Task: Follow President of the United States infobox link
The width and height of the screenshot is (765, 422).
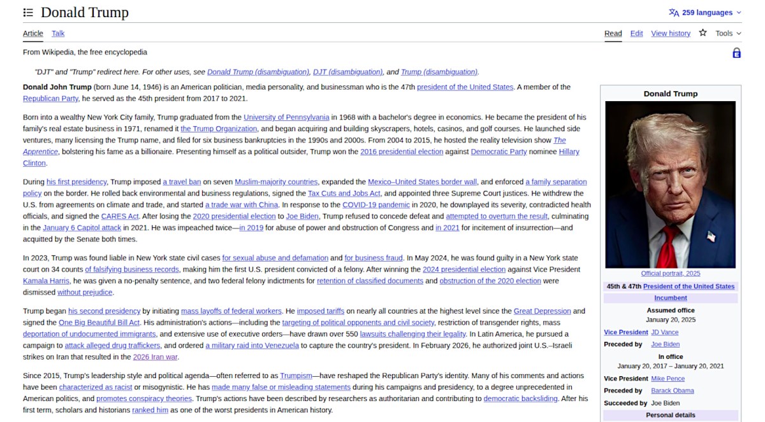Action: pos(688,286)
